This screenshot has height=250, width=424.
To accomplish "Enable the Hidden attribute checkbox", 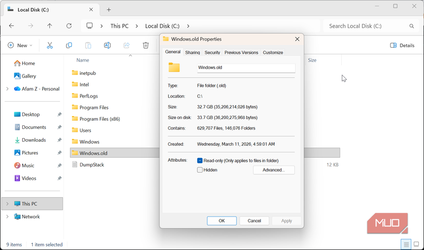I will click(200, 170).
